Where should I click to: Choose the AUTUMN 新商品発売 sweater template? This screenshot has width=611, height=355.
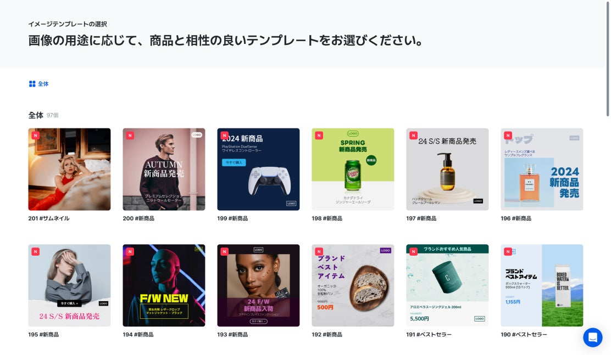[164, 170]
